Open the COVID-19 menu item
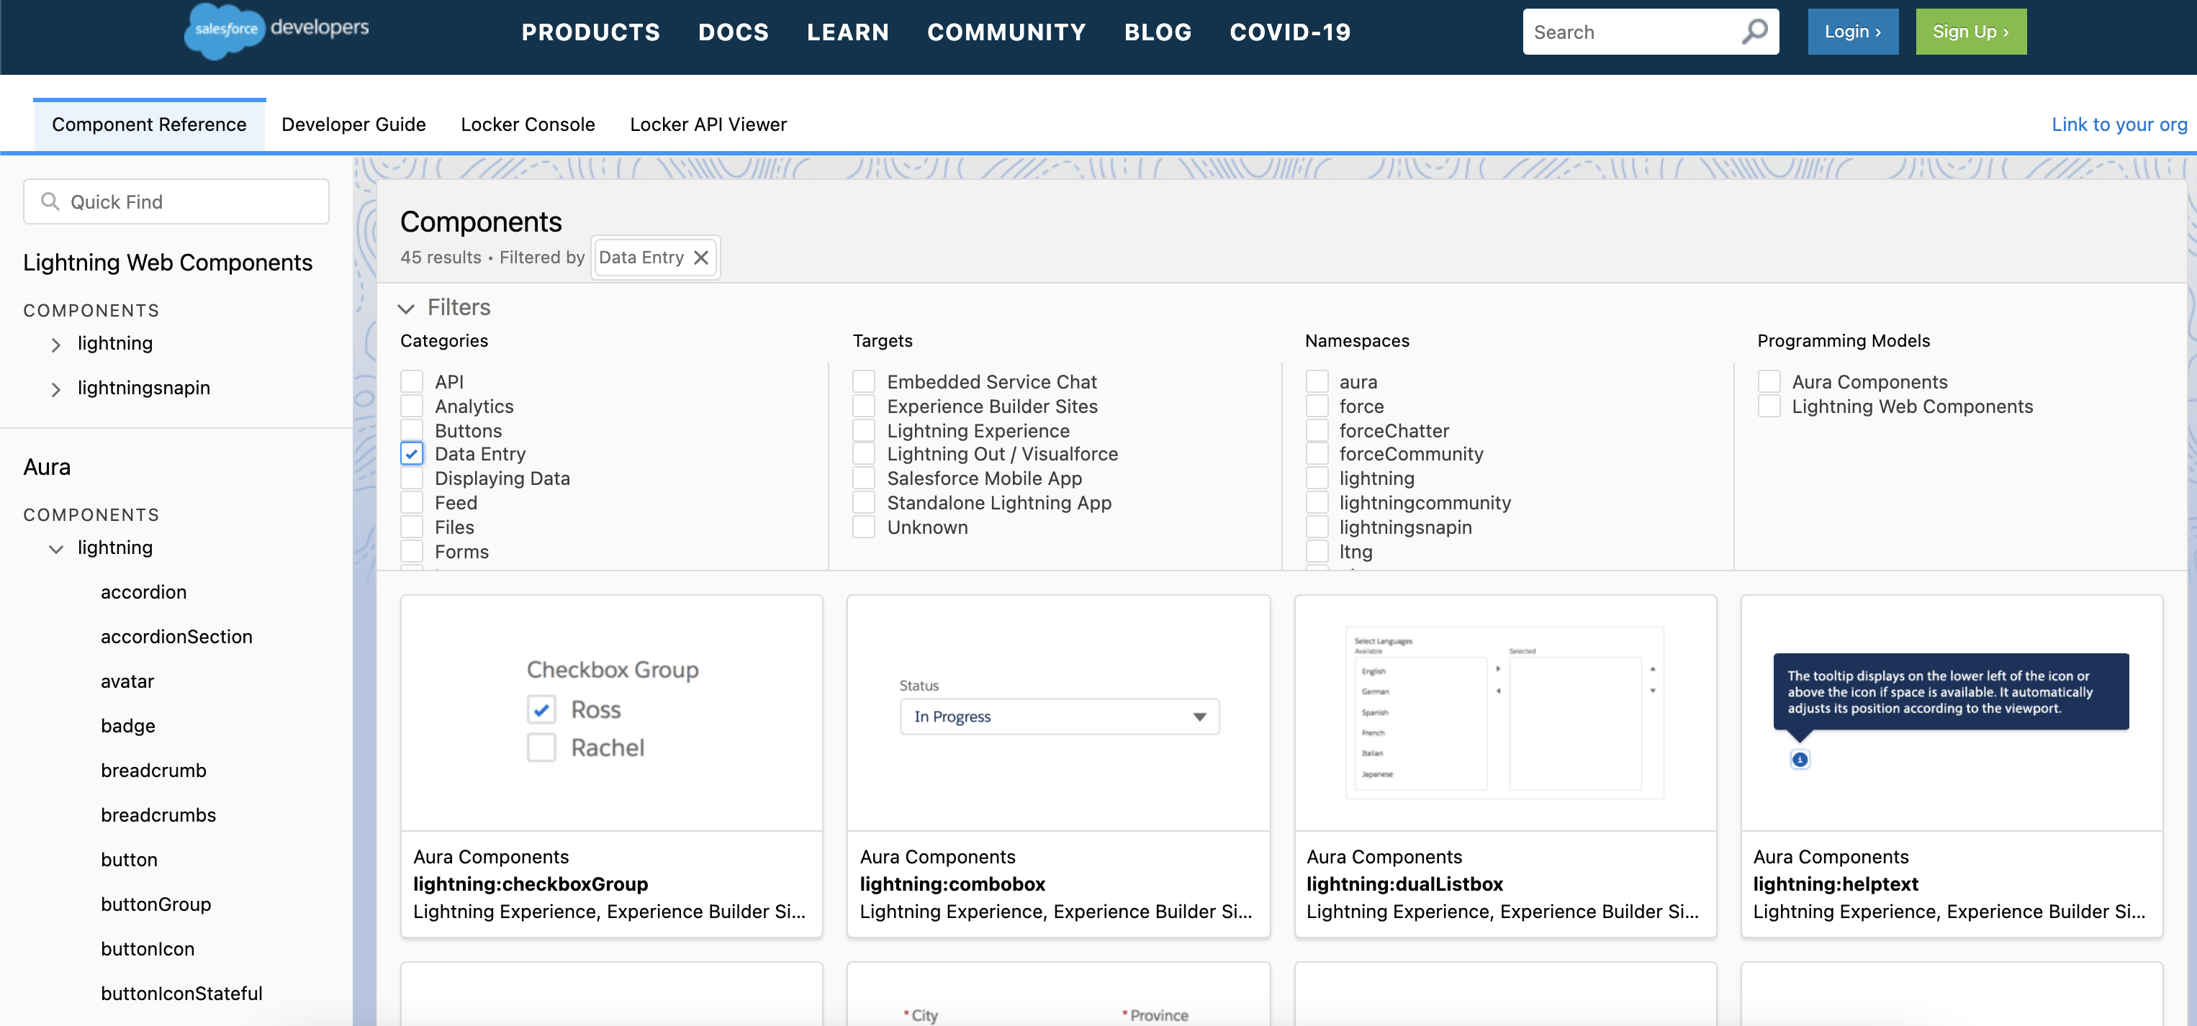 [x=1291, y=32]
